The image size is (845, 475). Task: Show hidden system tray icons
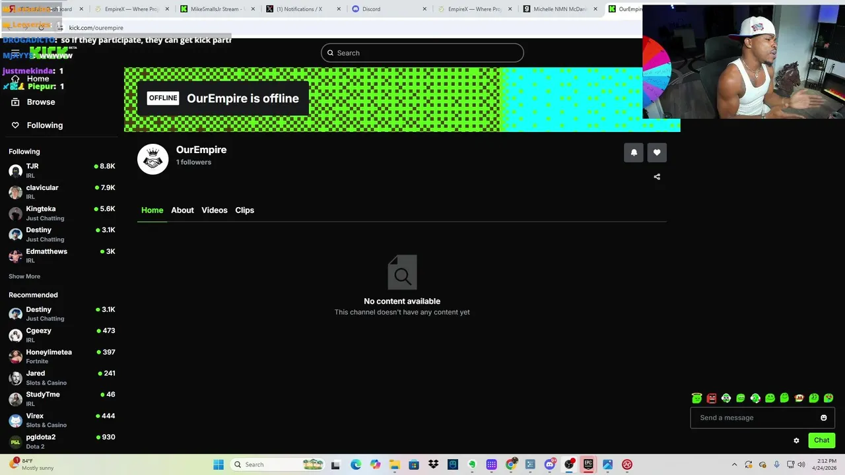click(734, 464)
